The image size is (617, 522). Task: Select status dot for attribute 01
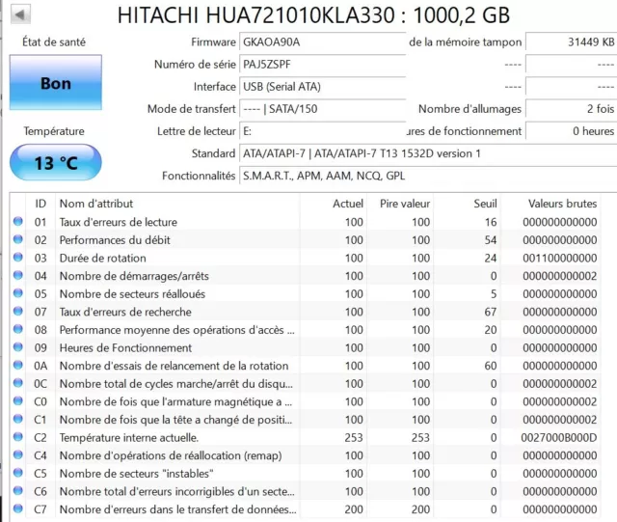[x=18, y=221]
